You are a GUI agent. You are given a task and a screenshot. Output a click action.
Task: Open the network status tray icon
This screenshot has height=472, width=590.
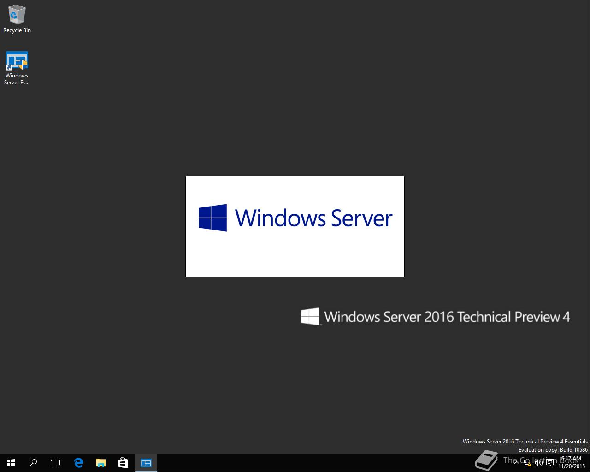528,463
